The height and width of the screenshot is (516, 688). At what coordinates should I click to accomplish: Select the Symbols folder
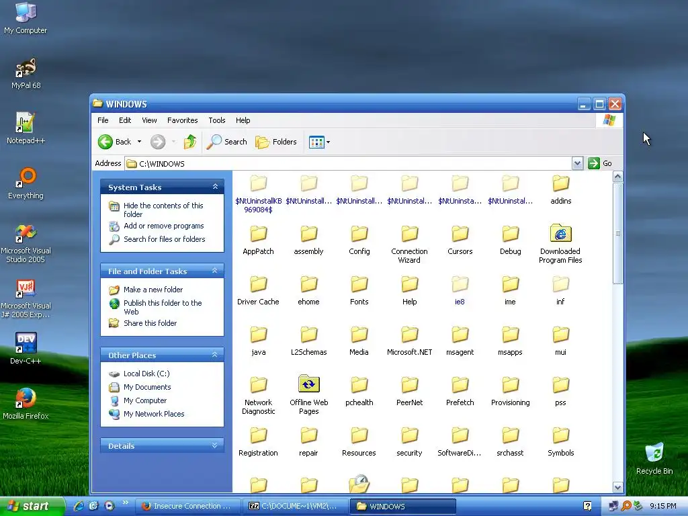560,442
